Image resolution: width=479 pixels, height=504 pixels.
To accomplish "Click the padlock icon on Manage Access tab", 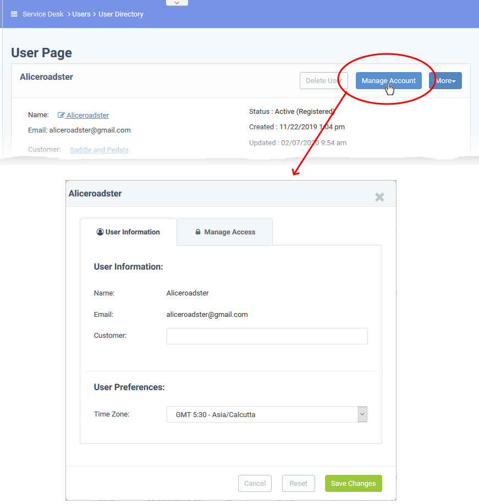I will pos(198,232).
